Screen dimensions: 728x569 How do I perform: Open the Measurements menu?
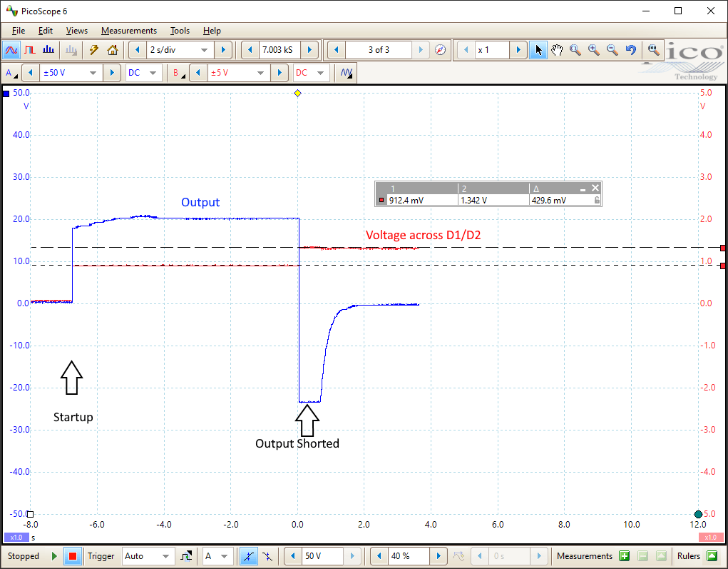[x=129, y=31]
